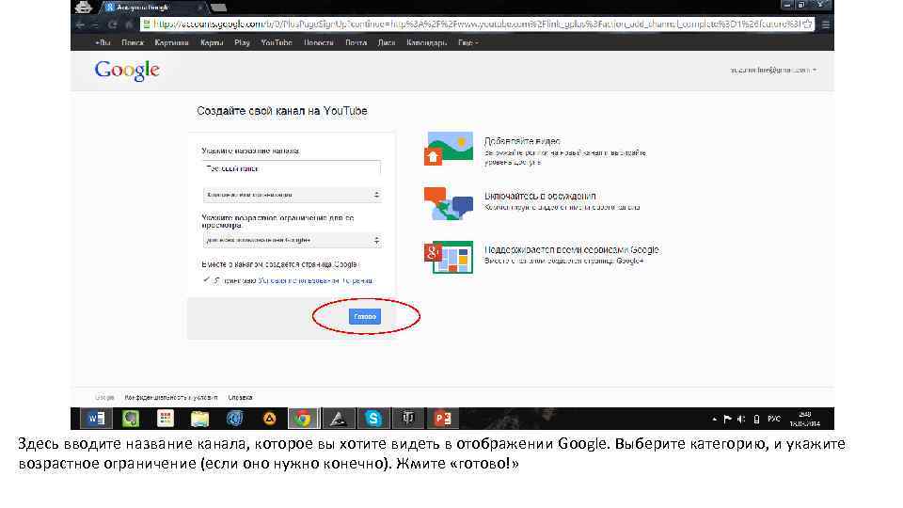Image resolution: width=903 pixels, height=508 pixels.
Task: Open the 'Конфиденциальность и условия' footer link
Action: coord(171,397)
